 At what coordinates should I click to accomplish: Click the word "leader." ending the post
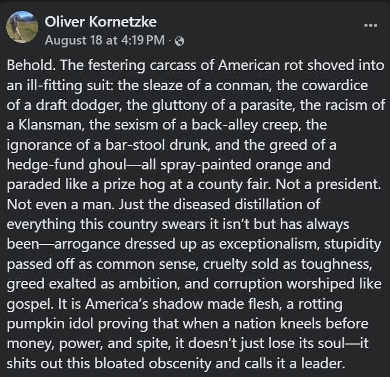click(323, 364)
